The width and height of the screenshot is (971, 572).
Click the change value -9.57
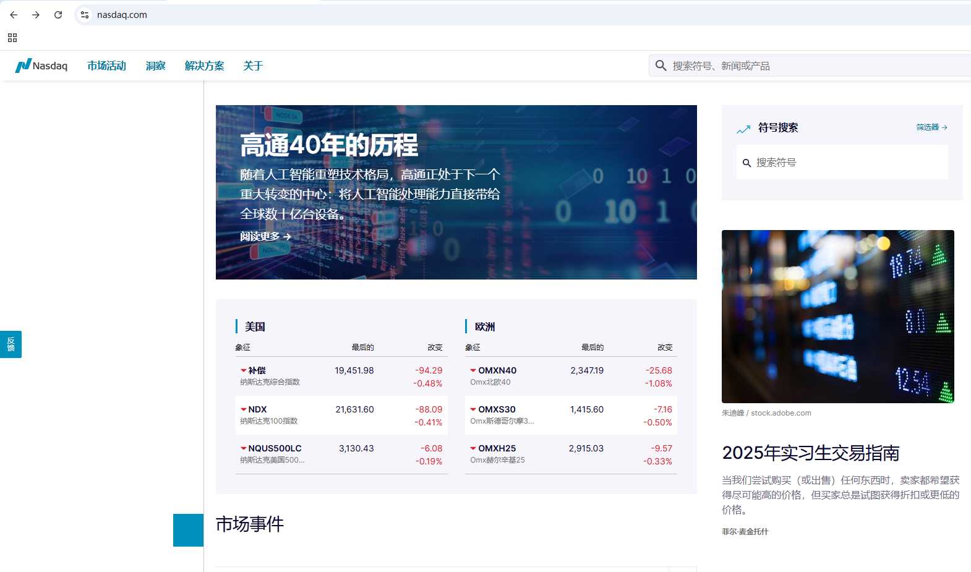point(662,448)
